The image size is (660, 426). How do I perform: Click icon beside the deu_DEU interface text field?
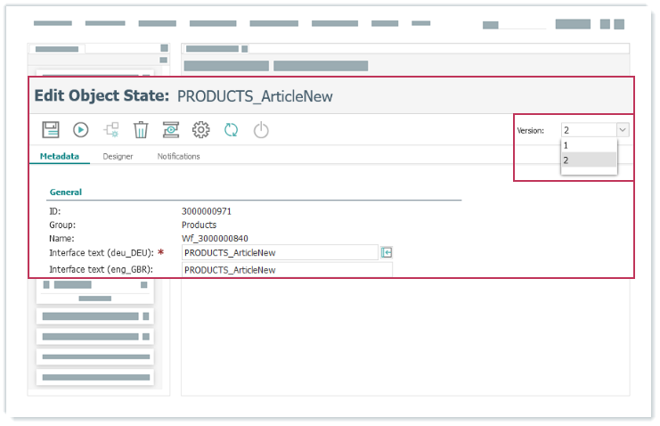click(x=387, y=253)
